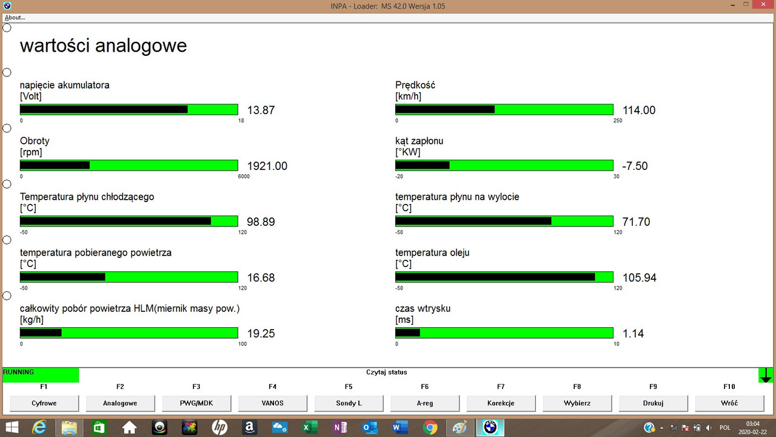
Task: Open the volume speaker tray icon
Action: tap(709, 428)
